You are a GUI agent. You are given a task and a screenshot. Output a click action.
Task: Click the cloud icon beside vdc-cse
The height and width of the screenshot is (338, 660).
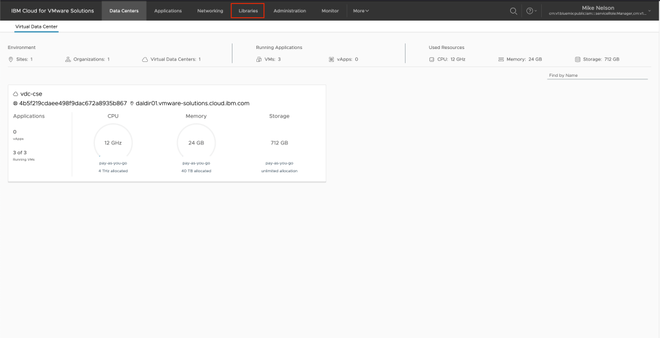(15, 94)
